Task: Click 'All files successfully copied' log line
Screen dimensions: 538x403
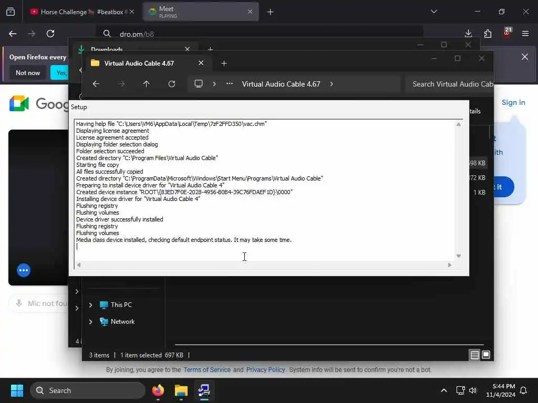Action: point(109,172)
